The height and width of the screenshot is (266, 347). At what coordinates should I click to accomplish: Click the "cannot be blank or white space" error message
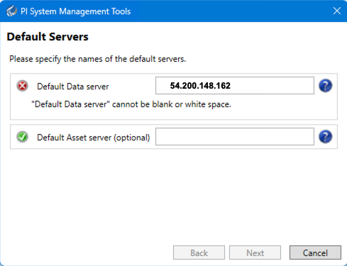[131, 104]
